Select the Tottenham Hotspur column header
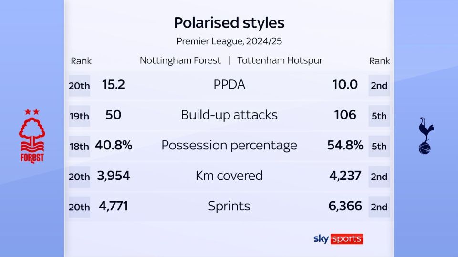Screen dimensions: 458x257 280,60
